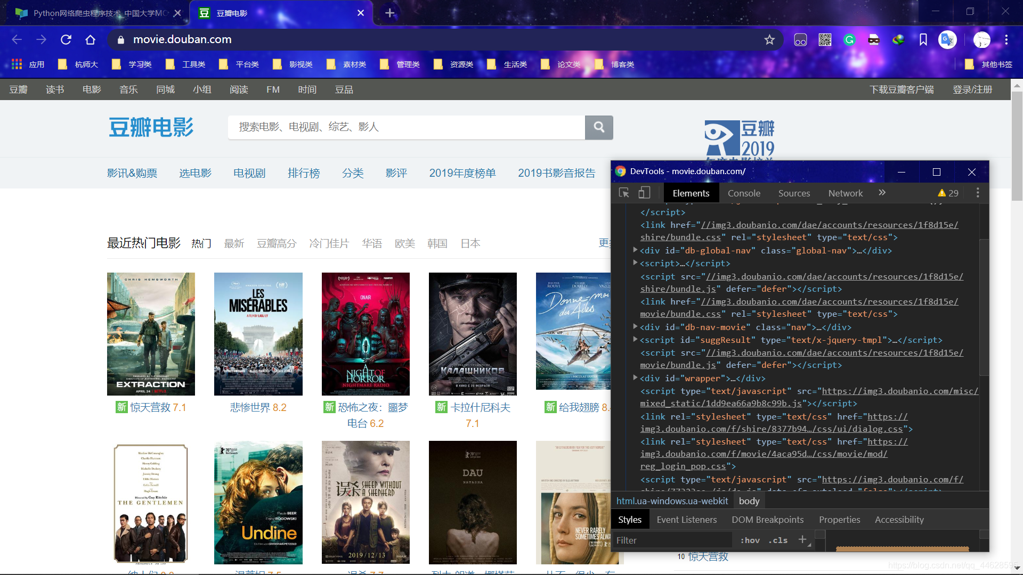Go to the browser home page icon

(91, 39)
